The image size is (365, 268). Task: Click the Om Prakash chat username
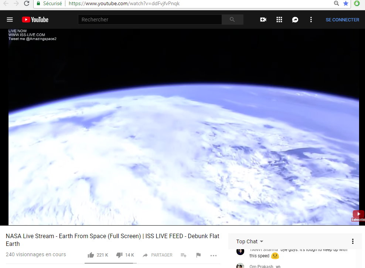pos(261,266)
